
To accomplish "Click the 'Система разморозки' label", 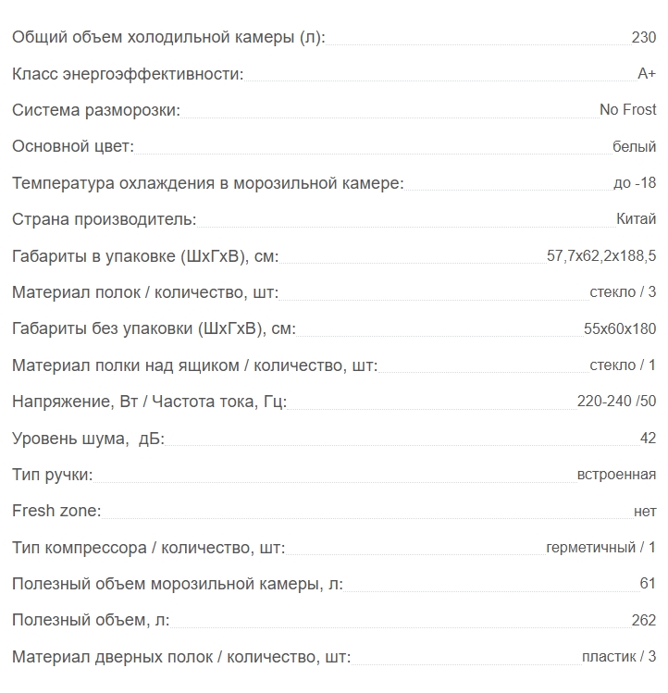I will 96,110.
